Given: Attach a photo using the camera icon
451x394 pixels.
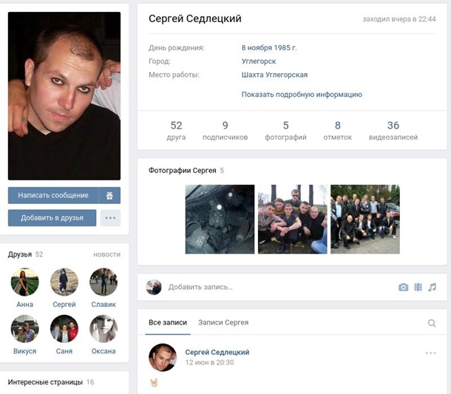Looking at the screenshot, I should 403,287.
